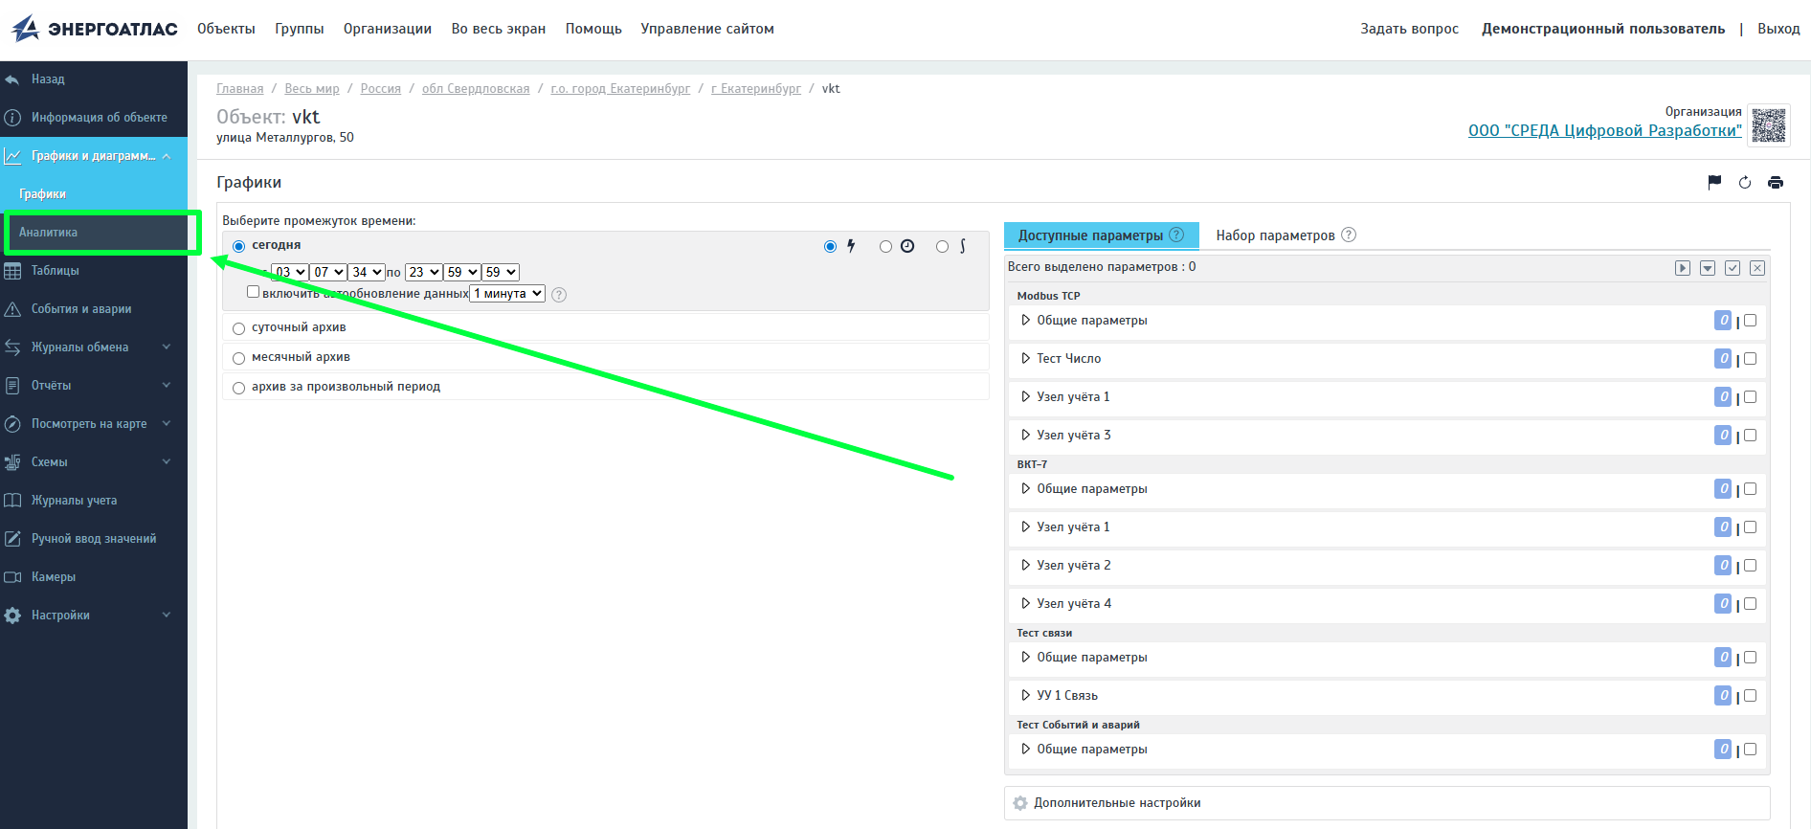Open Дополнительные настройки section

coord(1387,803)
